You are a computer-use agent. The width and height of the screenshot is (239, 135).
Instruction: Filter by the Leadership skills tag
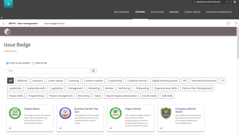point(36,88)
